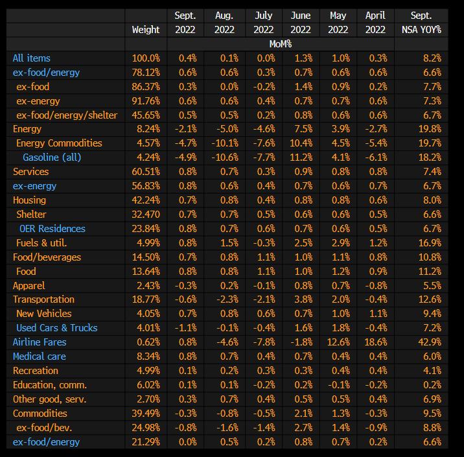Select the 'Airline Fares' row label
Viewport: 464px width, 457px height.
[x=40, y=342]
